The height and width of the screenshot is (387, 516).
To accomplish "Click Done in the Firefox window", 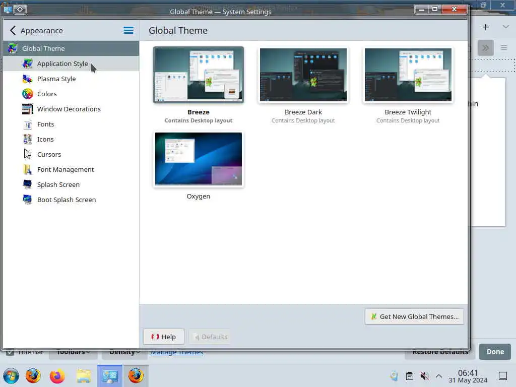I will pos(495,352).
